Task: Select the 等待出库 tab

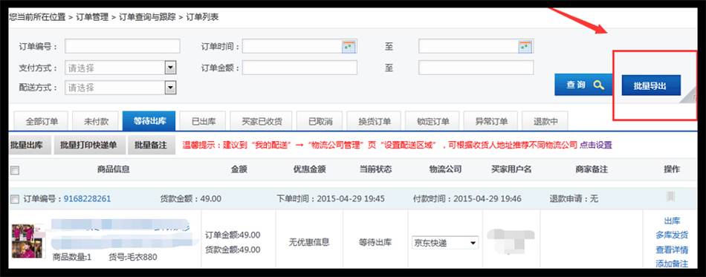Action: point(150,121)
